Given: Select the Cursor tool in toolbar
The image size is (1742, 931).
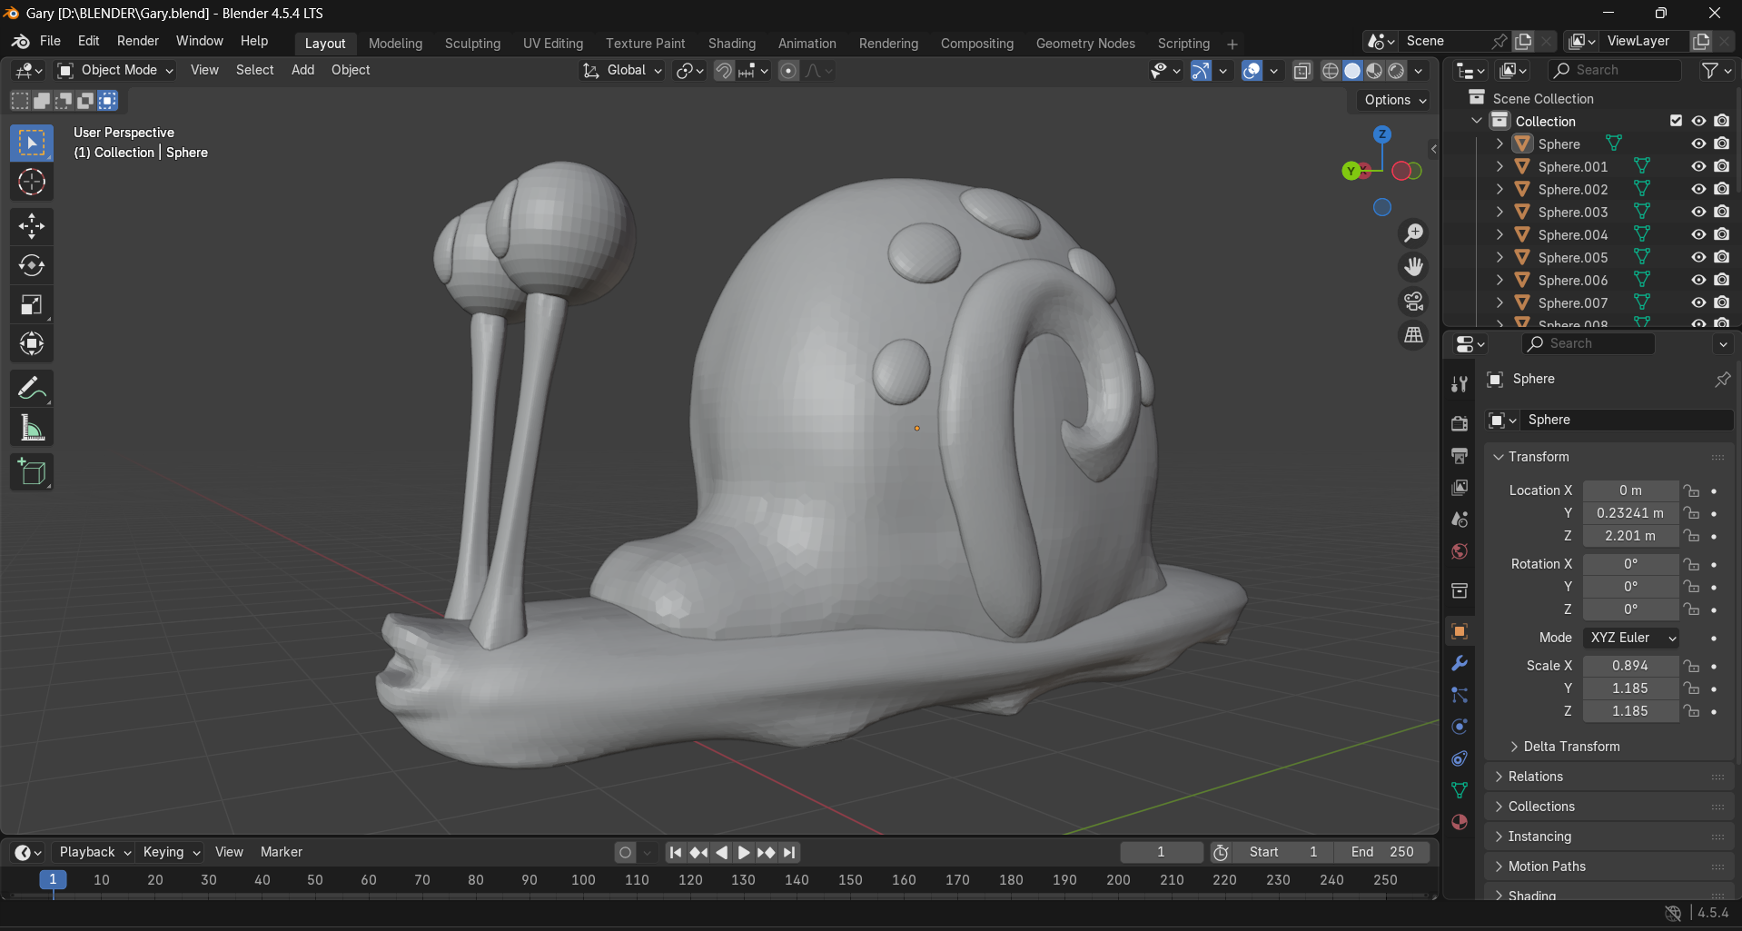Looking at the screenshot, I should click(32, 183).
